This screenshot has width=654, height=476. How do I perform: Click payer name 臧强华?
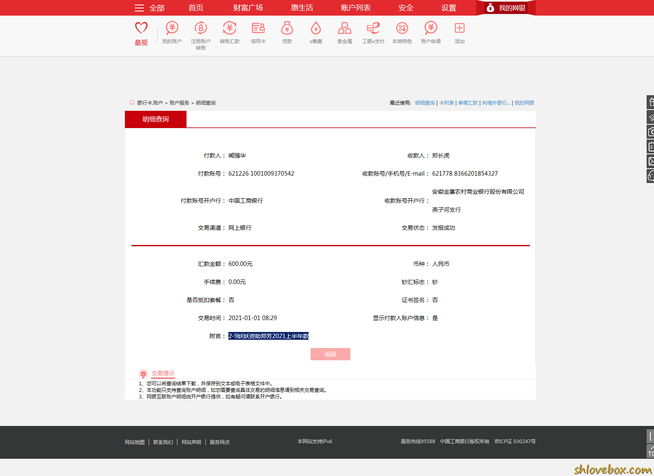click(x=237, y=156)
